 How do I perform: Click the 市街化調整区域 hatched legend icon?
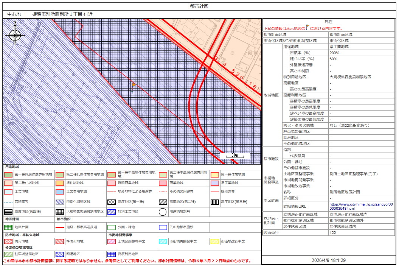pyautogui.click(x=60, y=202)
